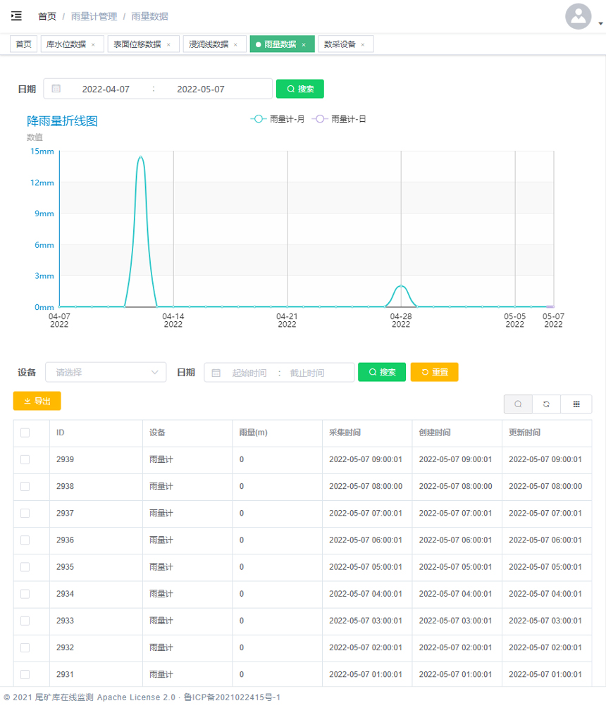
Task: Toggle the 雨量计-月 legend swatch
Action: coord(258,119)
